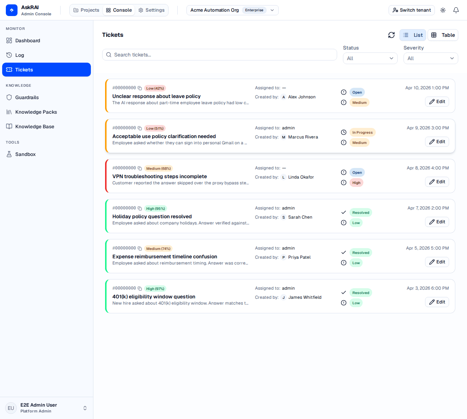
Task: Copy ID of Holiday policy question ticket
Action: coord(140,208)
